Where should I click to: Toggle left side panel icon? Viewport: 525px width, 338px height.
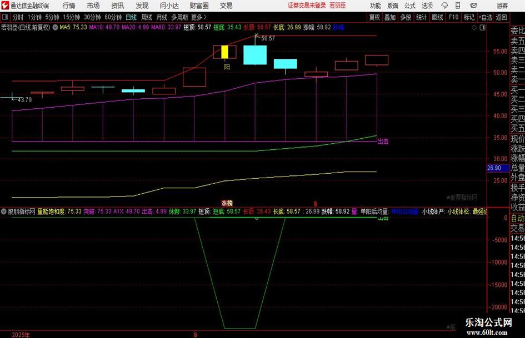point(5,17)
